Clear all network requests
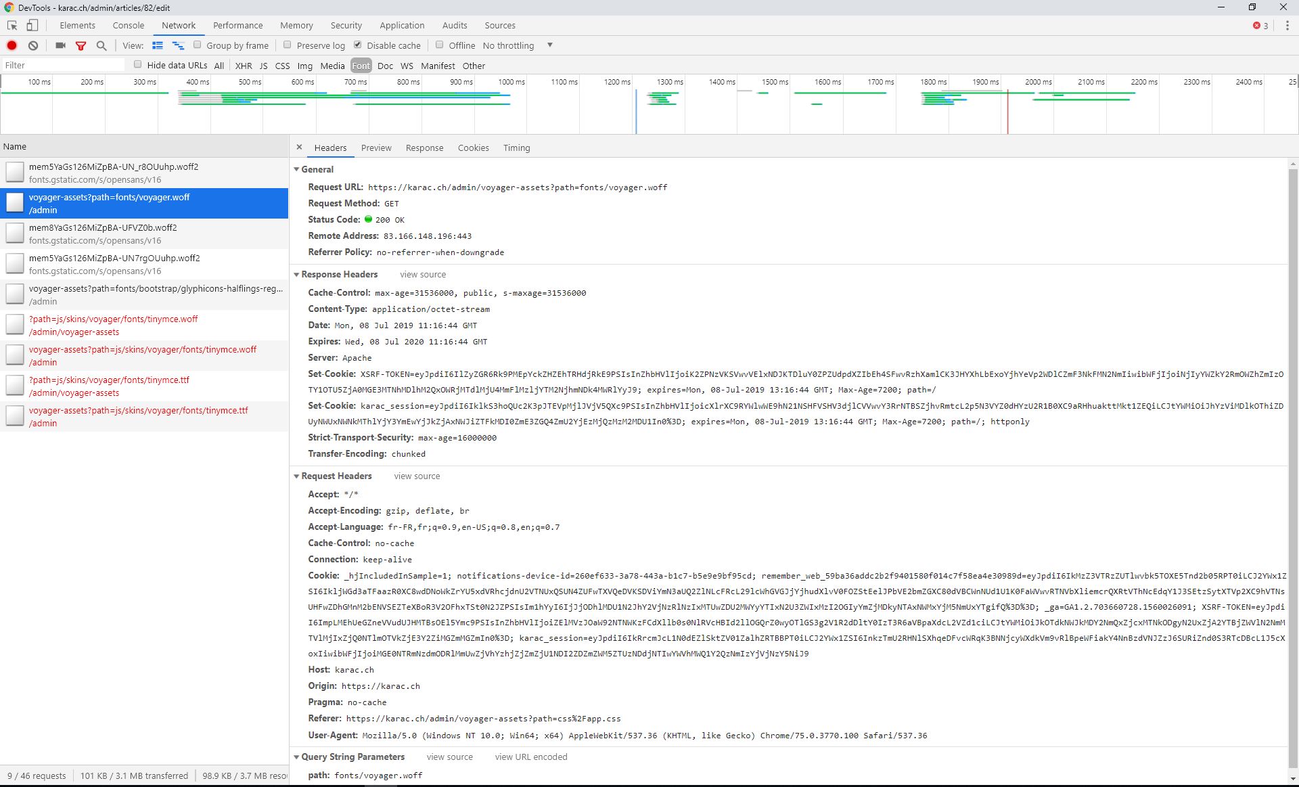 point(32,45)
